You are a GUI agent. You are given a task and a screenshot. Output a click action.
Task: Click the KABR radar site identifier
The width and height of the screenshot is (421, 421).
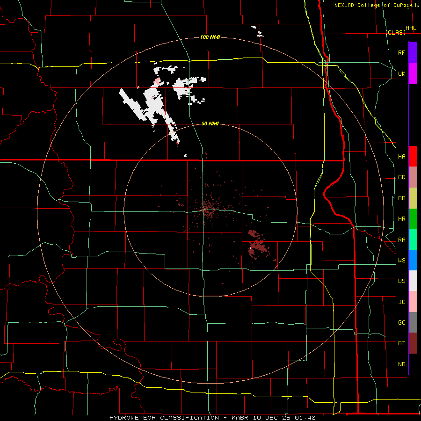240,418
